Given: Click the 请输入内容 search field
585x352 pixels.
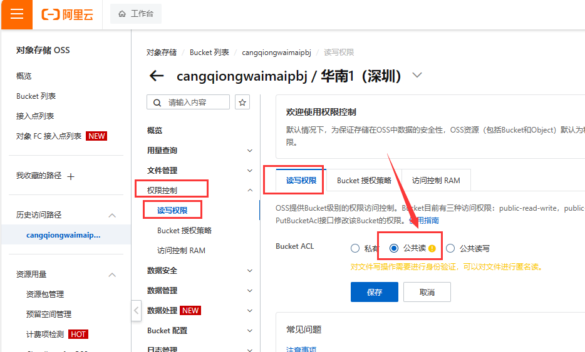Looking at the screenshot, I should (190, 102).
